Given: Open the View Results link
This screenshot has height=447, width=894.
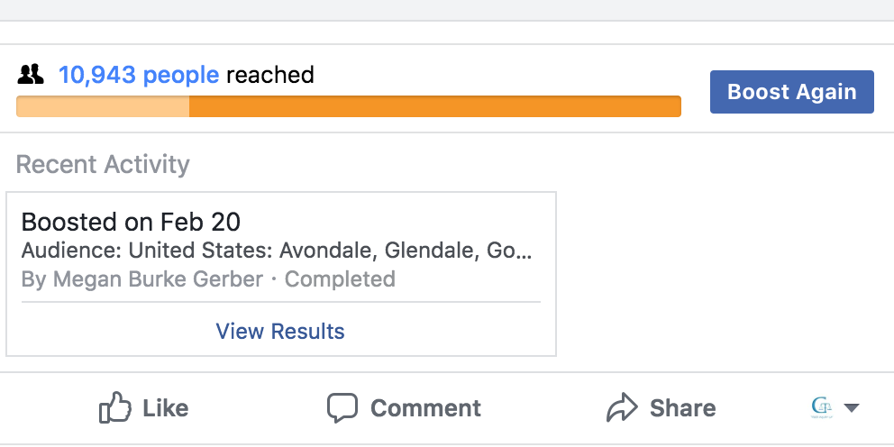Looking at the screenshot, I should 280,332.
